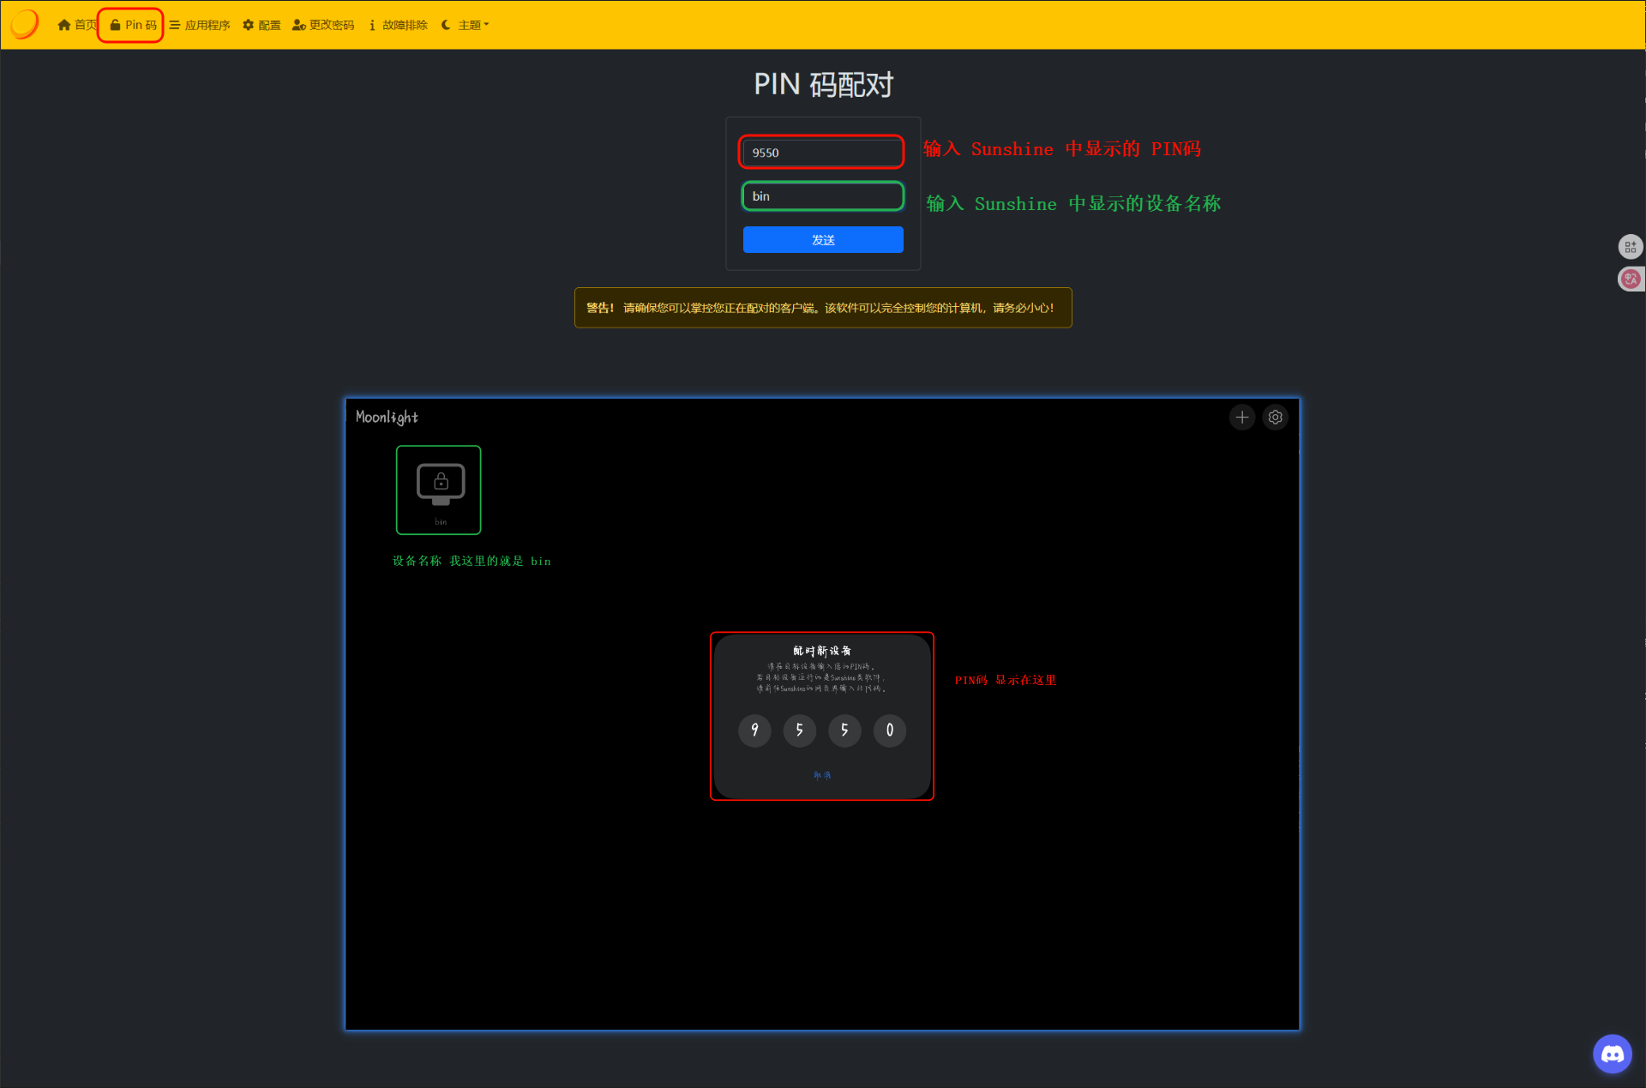Open the 首页 home page
This screenshot has height=1088, width=1646.
76,25
